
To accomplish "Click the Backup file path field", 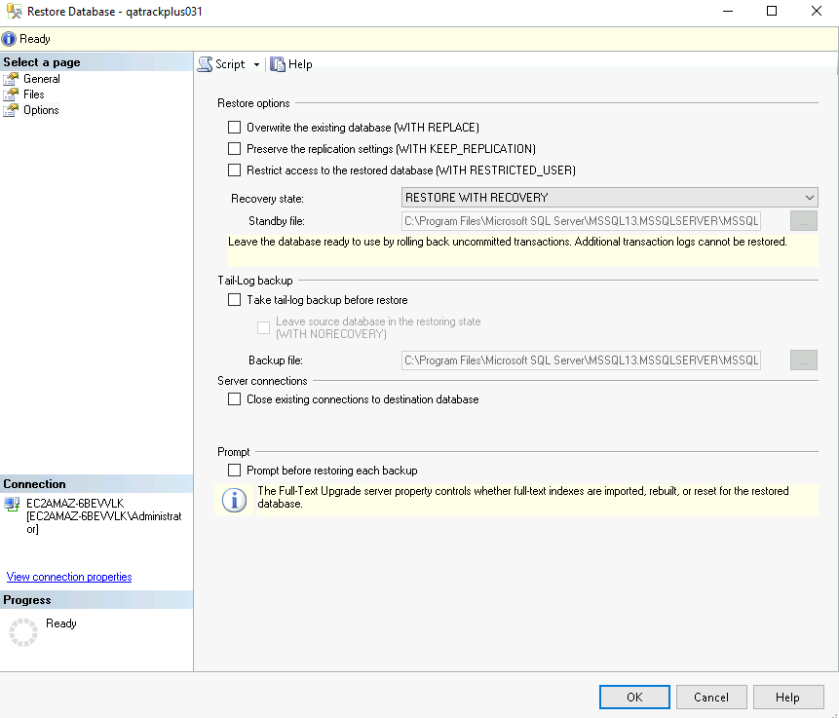I will [x=581, y=360].
